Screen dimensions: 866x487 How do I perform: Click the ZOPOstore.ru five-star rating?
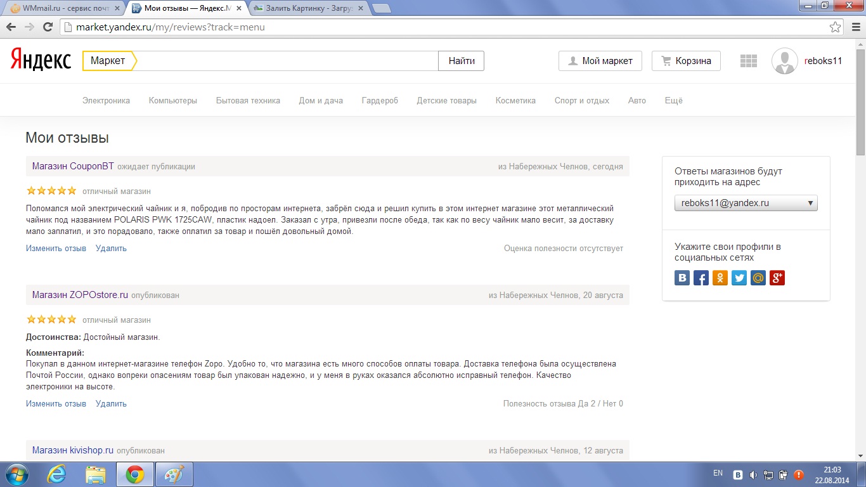pyautogui.click(x=51, y=319)
